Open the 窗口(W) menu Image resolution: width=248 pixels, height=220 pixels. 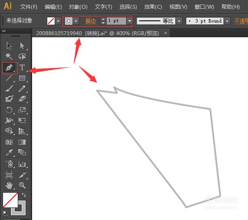coord(204,7)
